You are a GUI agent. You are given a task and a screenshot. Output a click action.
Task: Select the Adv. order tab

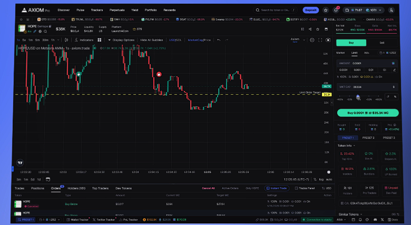point(367,53)
